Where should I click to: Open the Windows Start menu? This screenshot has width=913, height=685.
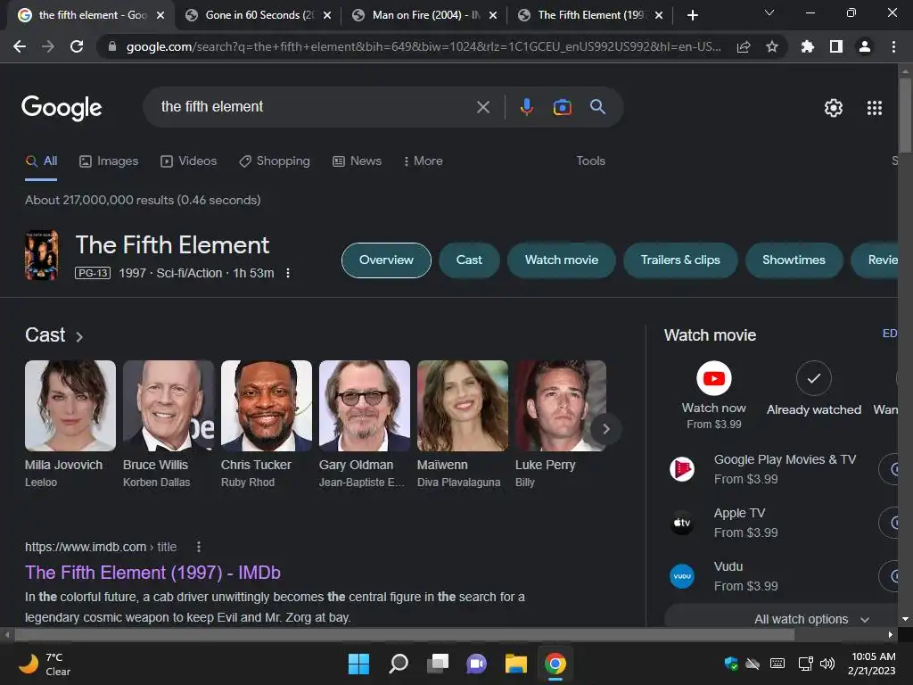(358, 664)
